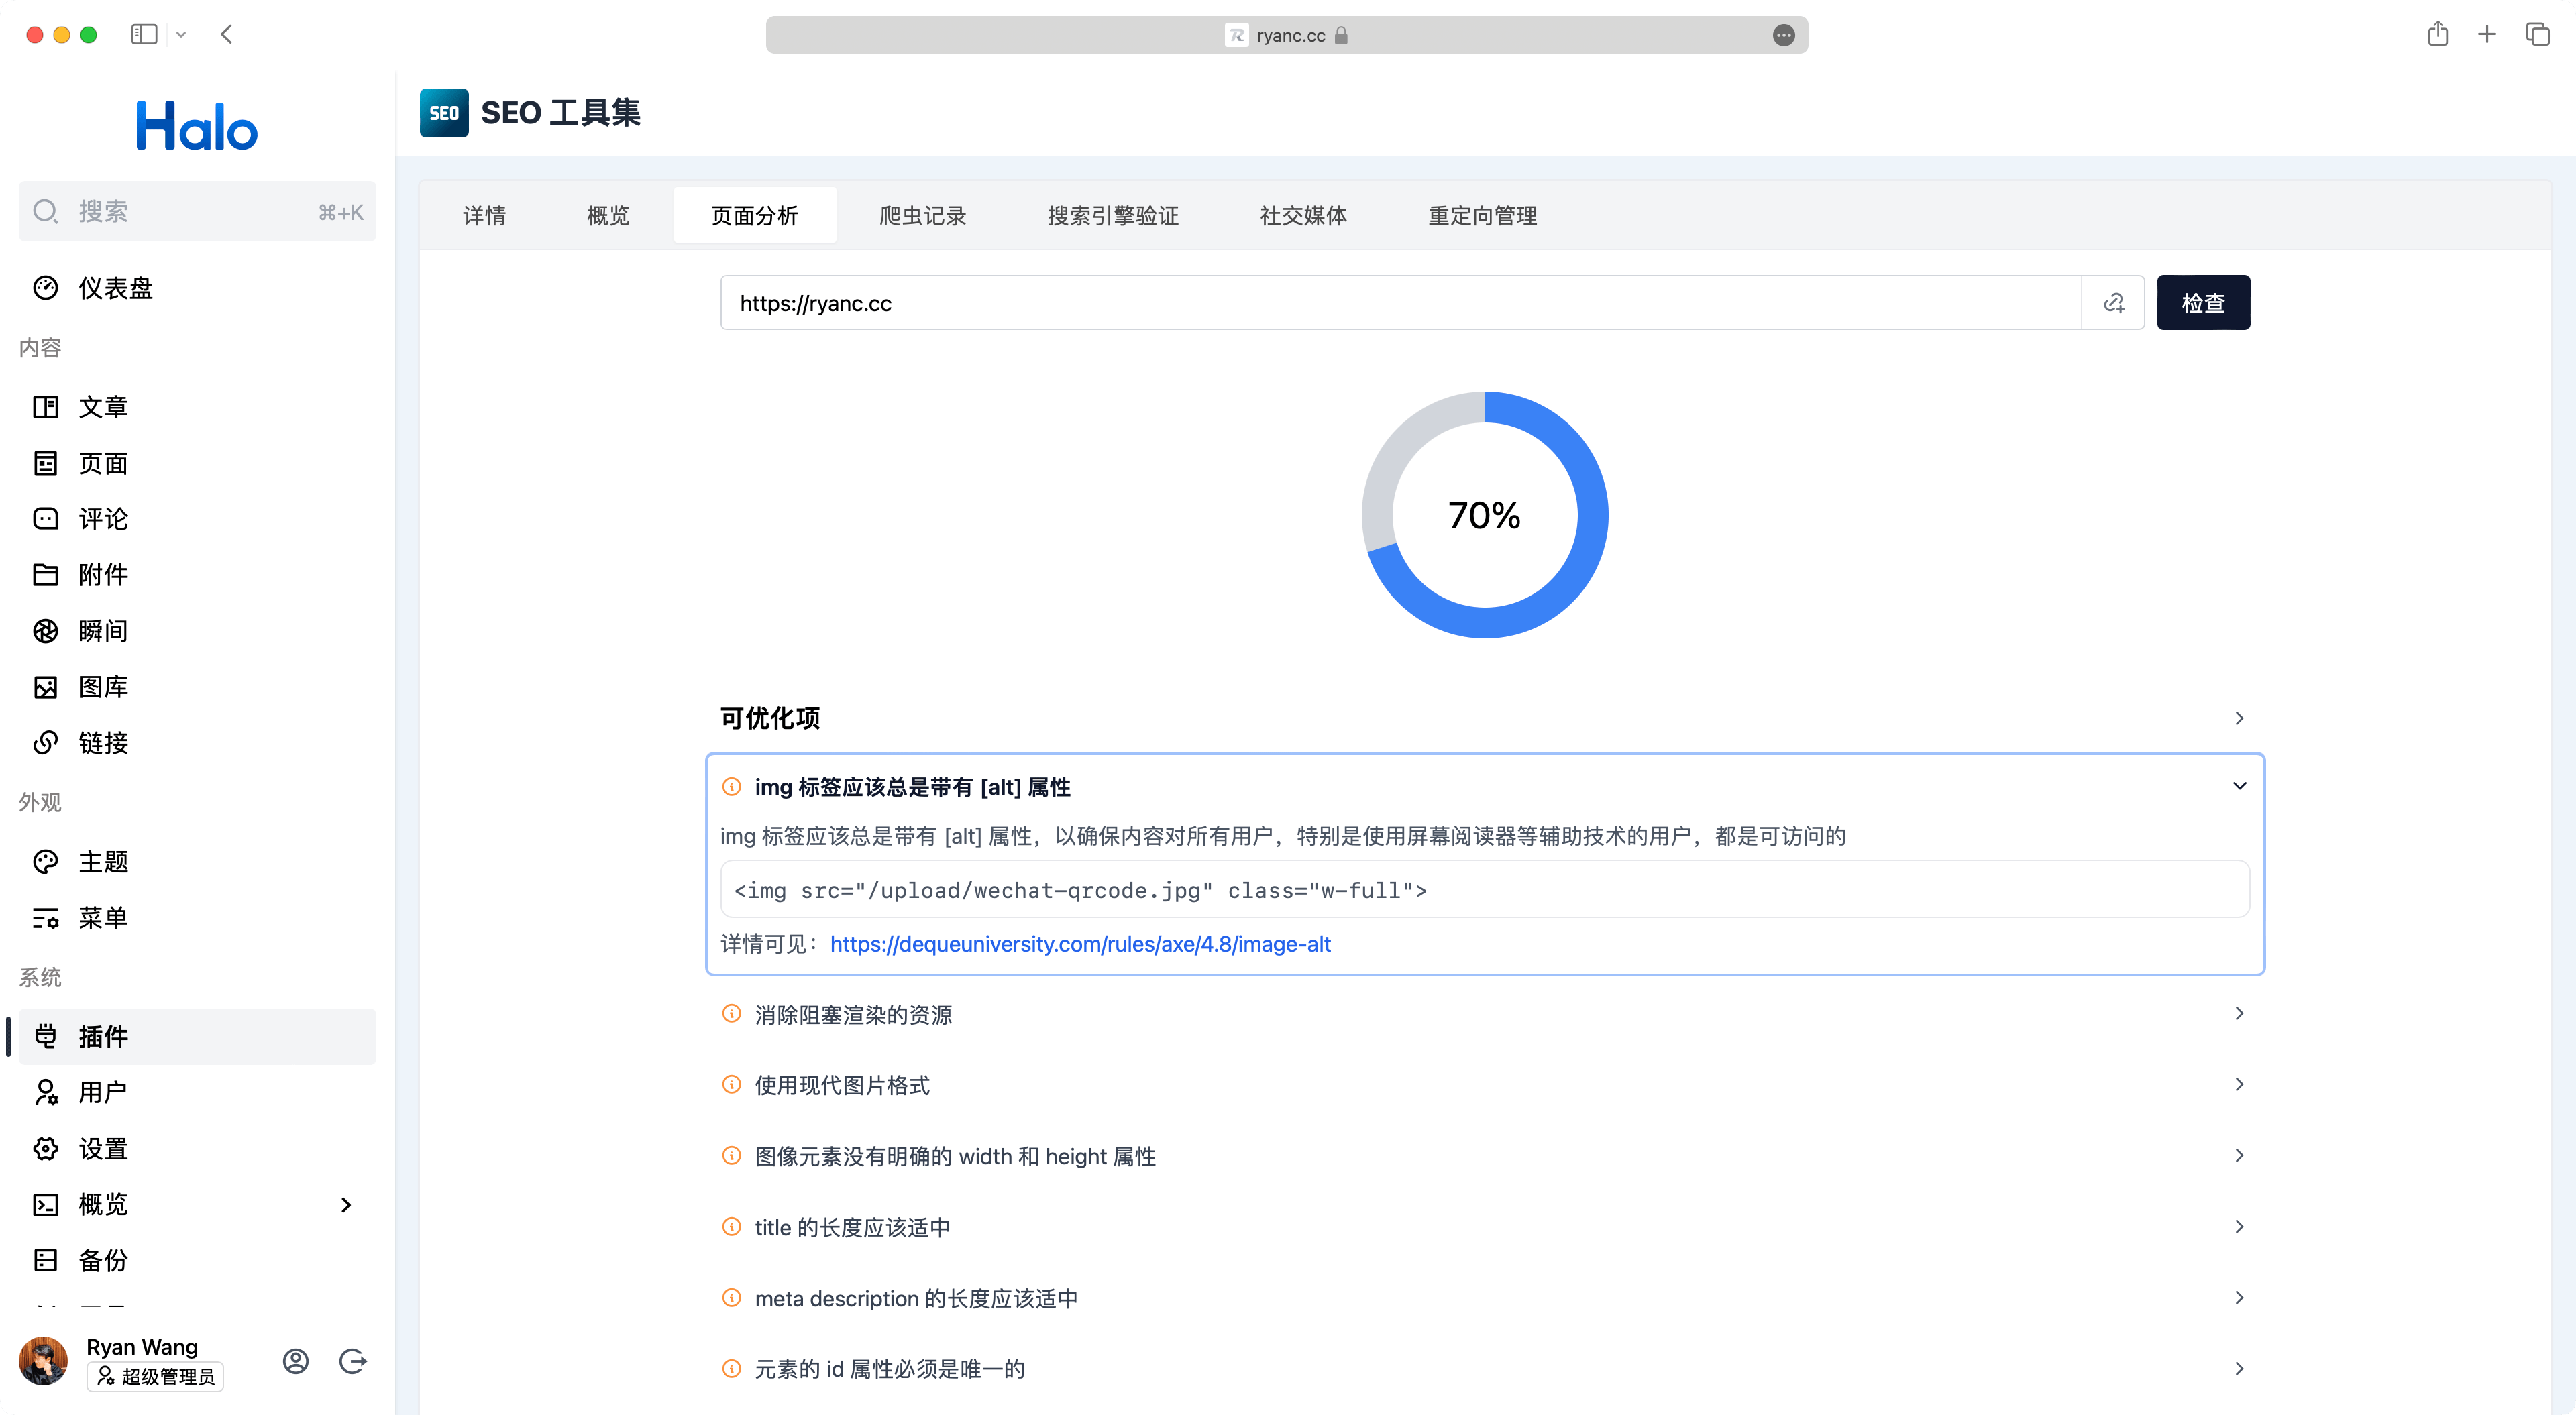This screenshot has height=1415, width=2576.
Task: Click the 检查 check button
Action: coord(2203,303)
